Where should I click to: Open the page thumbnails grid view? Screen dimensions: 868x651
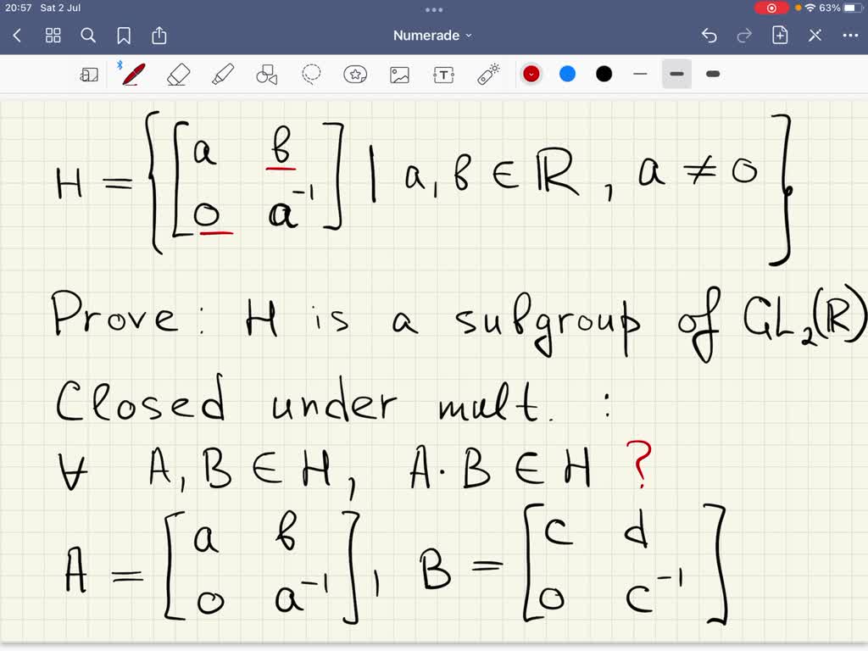[53, 35]
